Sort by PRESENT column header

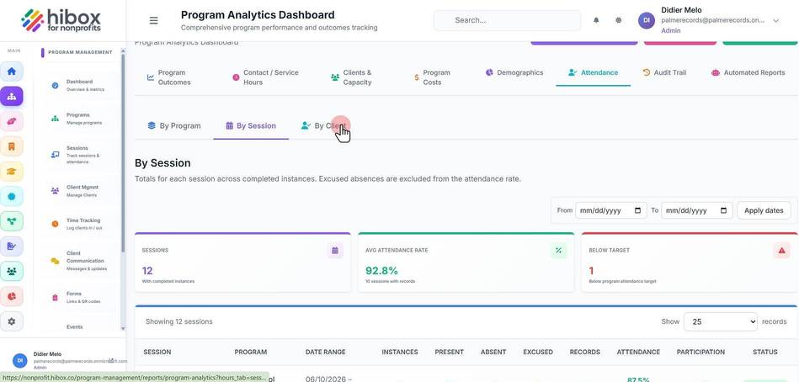(449, 352)
